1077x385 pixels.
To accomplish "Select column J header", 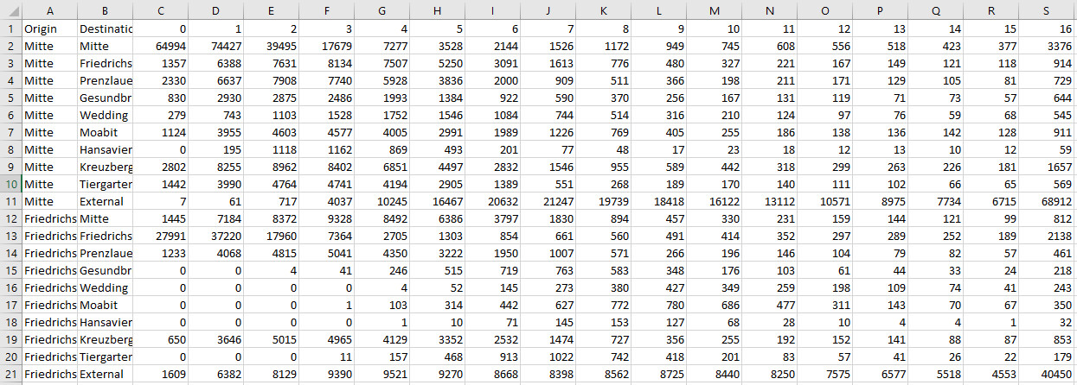I will click(548, 9).
